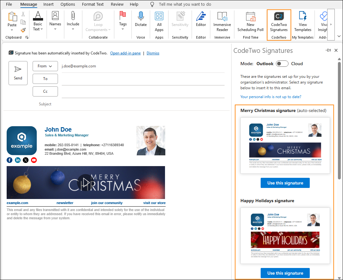Click Open add-in pane link
Viewport: 343px width, 280px height.
125,53
